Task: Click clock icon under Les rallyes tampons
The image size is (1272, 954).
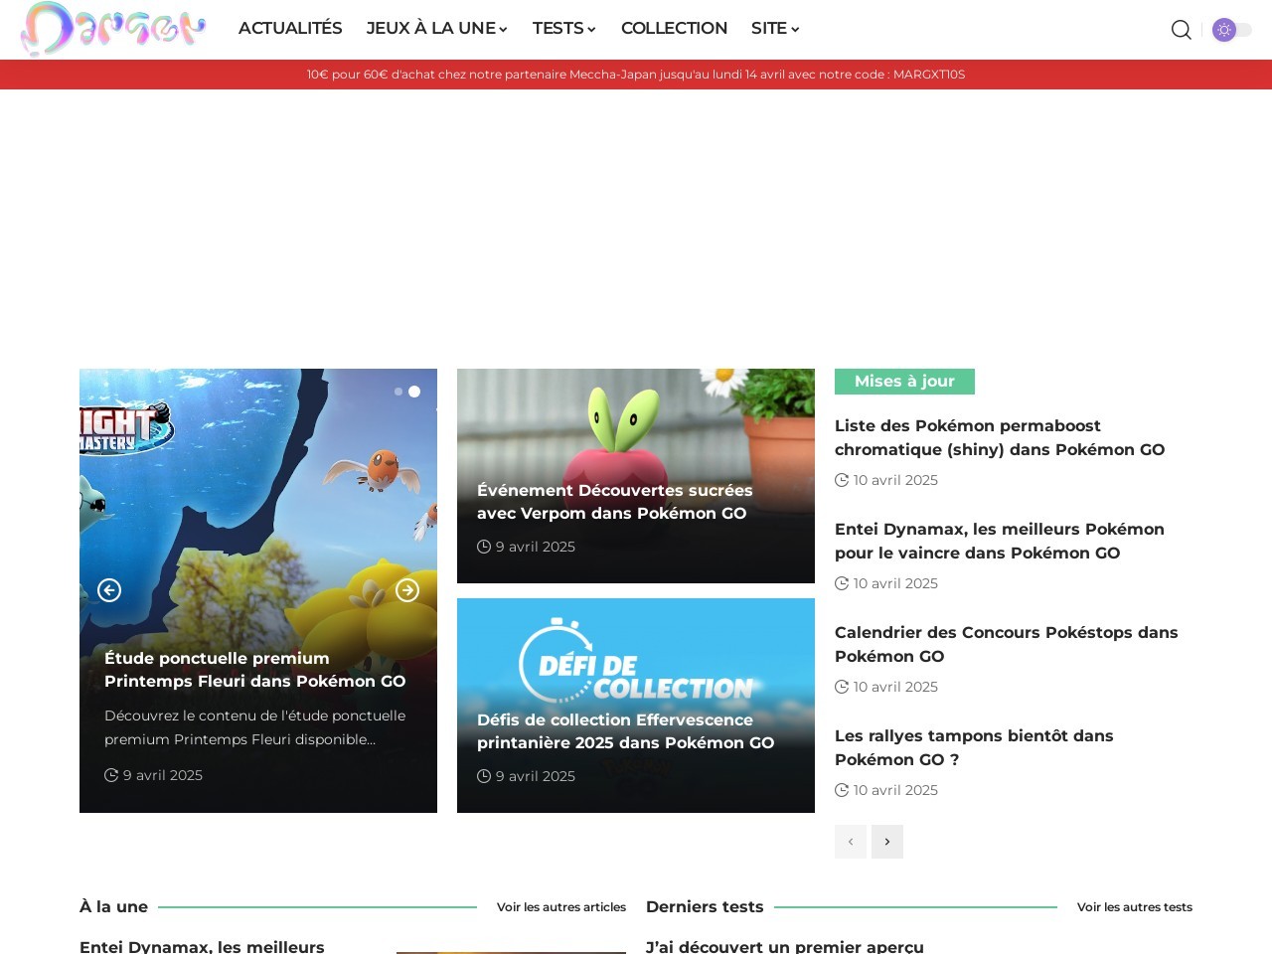Action: 842,790
